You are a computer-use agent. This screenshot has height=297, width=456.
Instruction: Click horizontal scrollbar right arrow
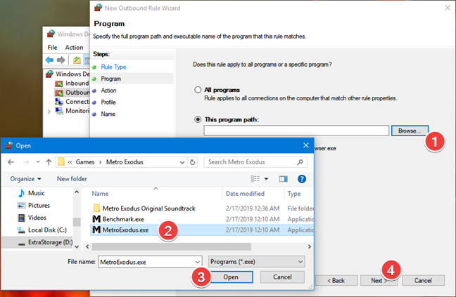(x=310, y=246)
